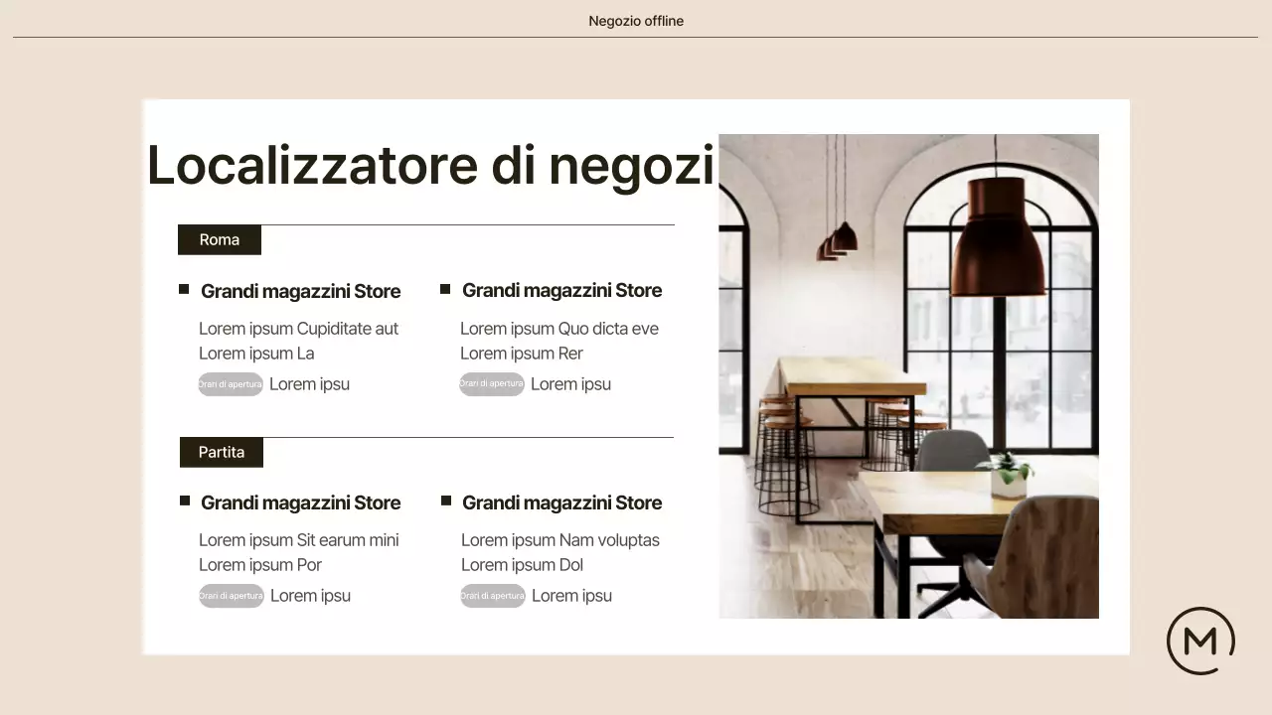Click the circular M logo icon

click(x=1200, y=641)
